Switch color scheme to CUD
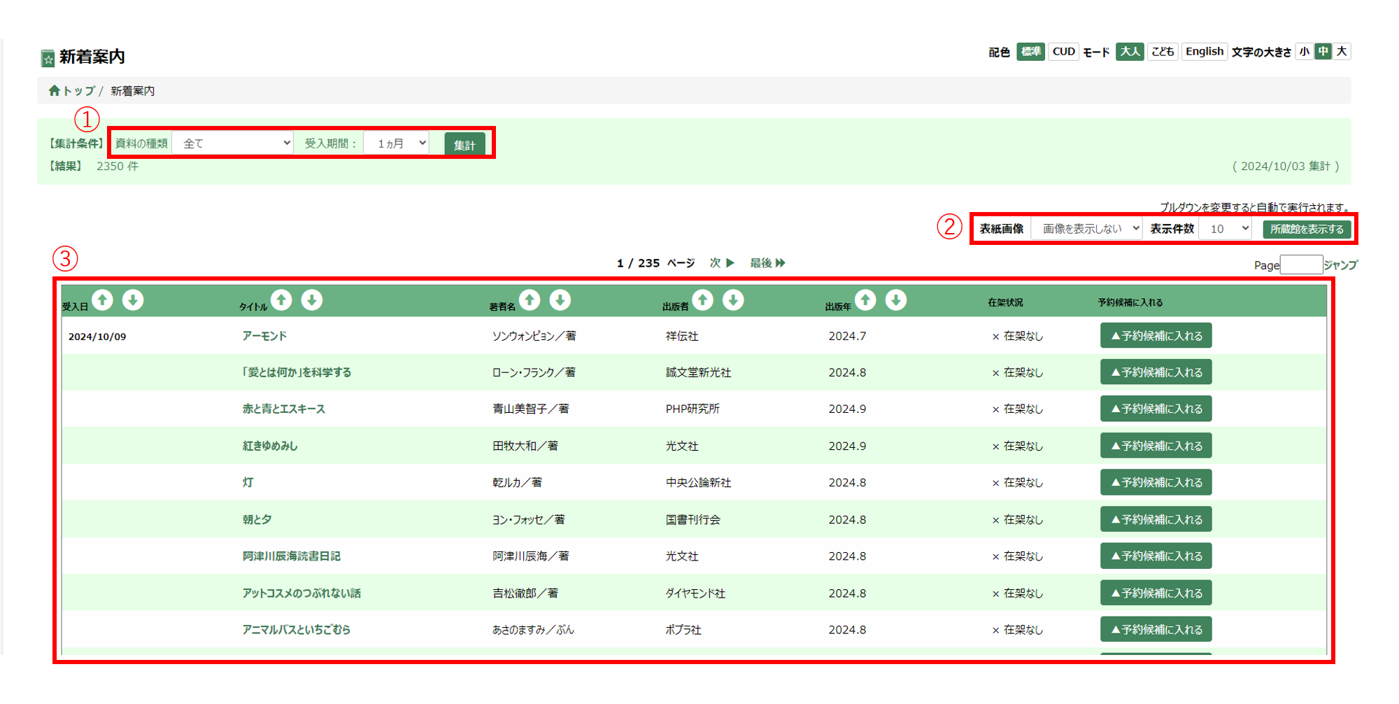 click(x=1063, y=51)
